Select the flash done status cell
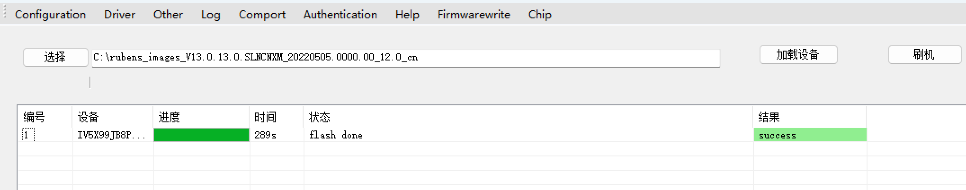 point(336,135)
